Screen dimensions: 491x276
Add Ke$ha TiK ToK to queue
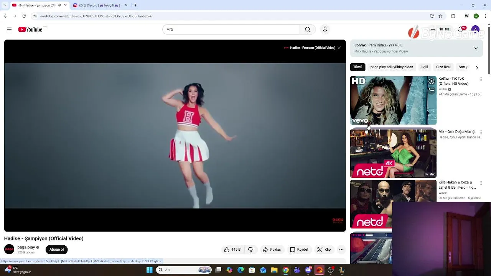(x=432, y=90)
